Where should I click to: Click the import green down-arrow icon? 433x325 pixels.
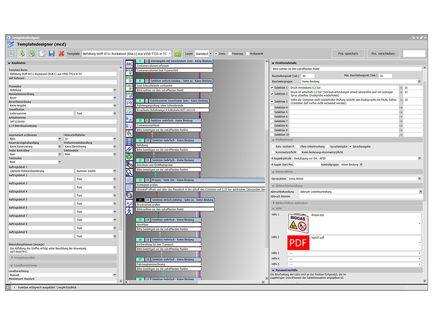click(x=22, y=53)
